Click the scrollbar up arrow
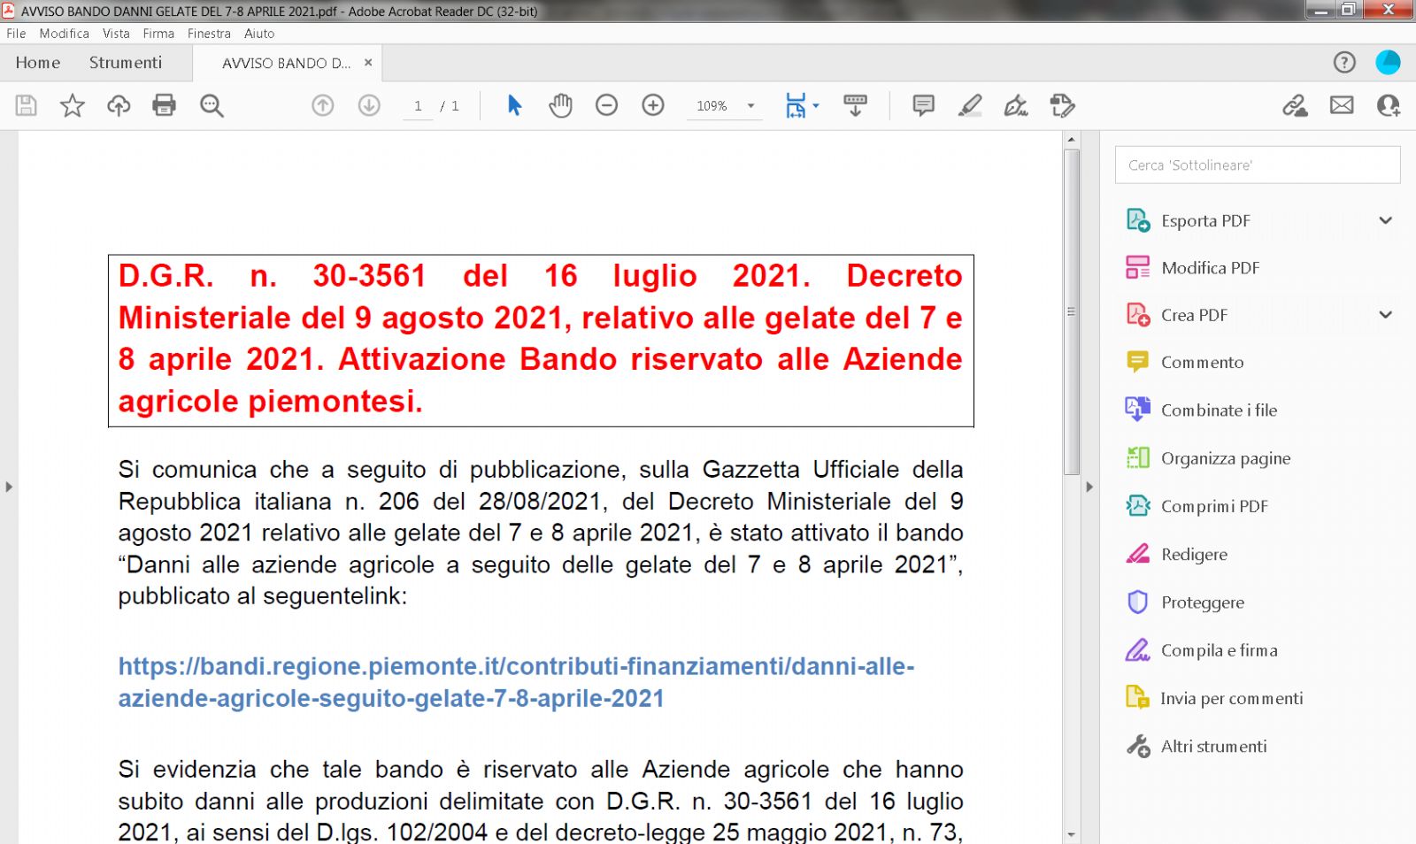This screenshot has width=1416, height=844. tap(1071, 139)
